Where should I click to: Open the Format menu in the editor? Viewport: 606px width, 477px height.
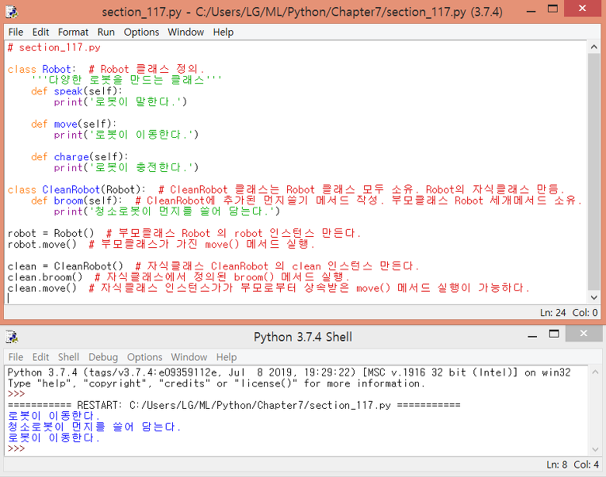pyautogui.click(x=73, y=32)
